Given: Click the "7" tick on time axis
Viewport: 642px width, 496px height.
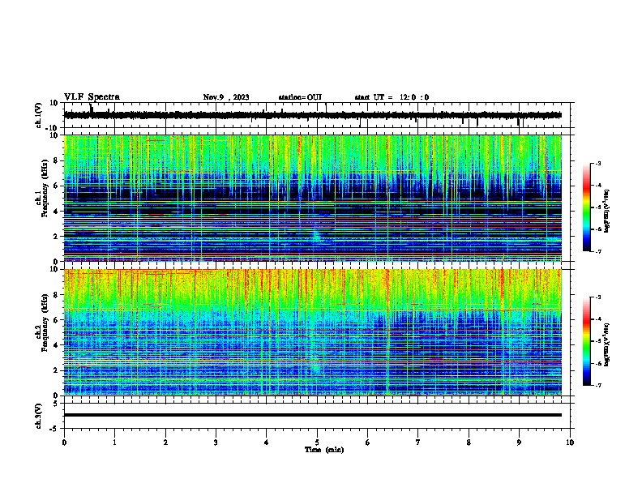Looking at the screenshot, I should click(418, 443).
